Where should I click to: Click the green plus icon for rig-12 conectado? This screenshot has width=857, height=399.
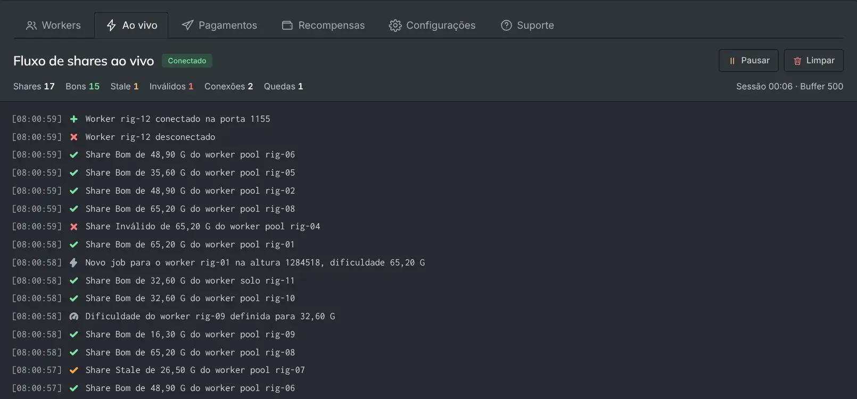click(74, 119)
